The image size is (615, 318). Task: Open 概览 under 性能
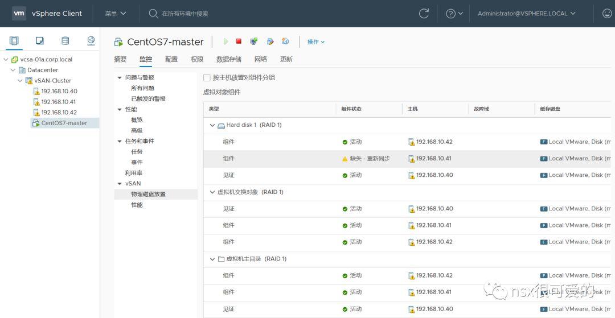(x=137, y=120)
